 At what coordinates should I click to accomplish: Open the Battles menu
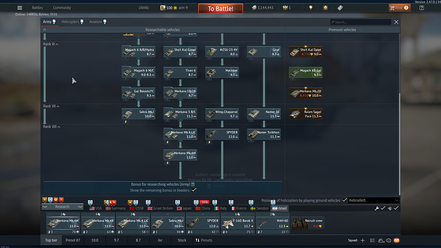(37, 8)
